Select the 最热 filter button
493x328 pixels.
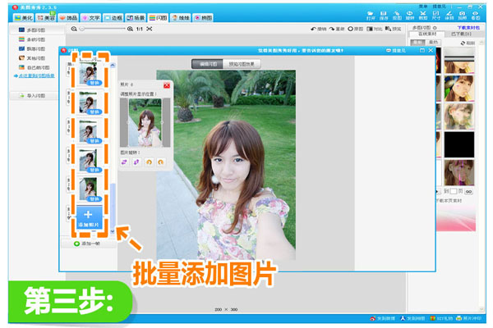[x=433, y=42]
